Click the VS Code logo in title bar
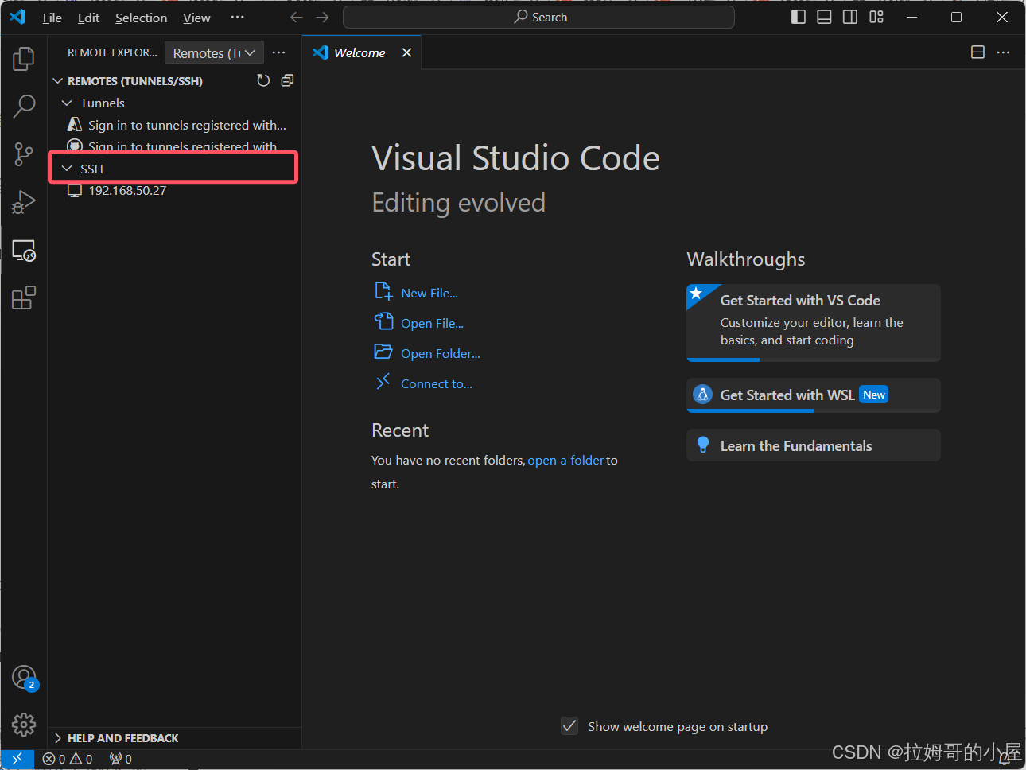Image resolution: width=1026 pixels, height=770 pixels. point(17,17)
